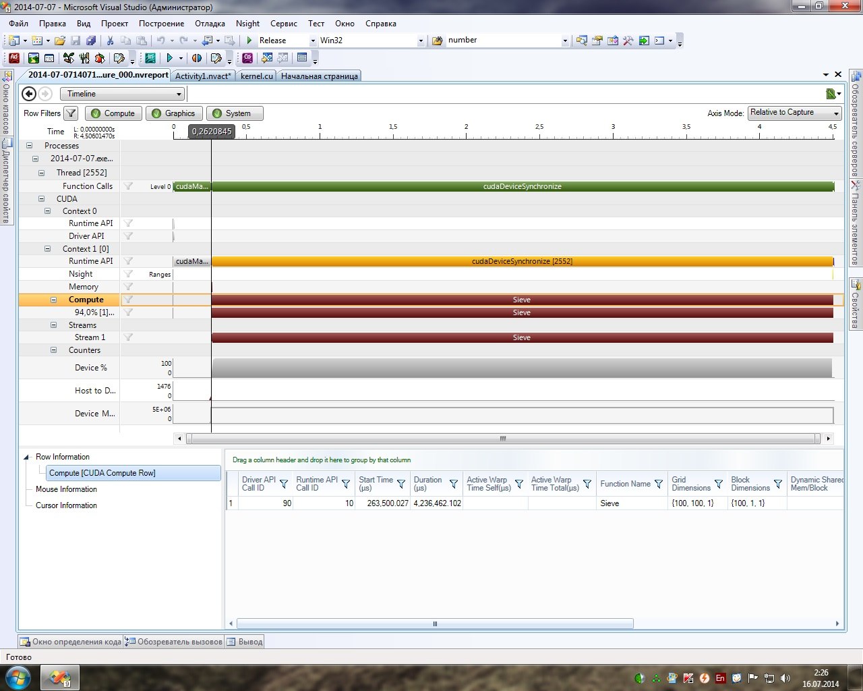Collapse the CUDA tree node
The height and width of the screenshot is (691, 863).
pyautogui.click(x=41, y=199)
